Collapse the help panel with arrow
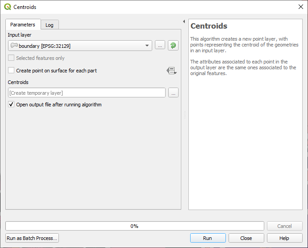 (x=184, y=21)
